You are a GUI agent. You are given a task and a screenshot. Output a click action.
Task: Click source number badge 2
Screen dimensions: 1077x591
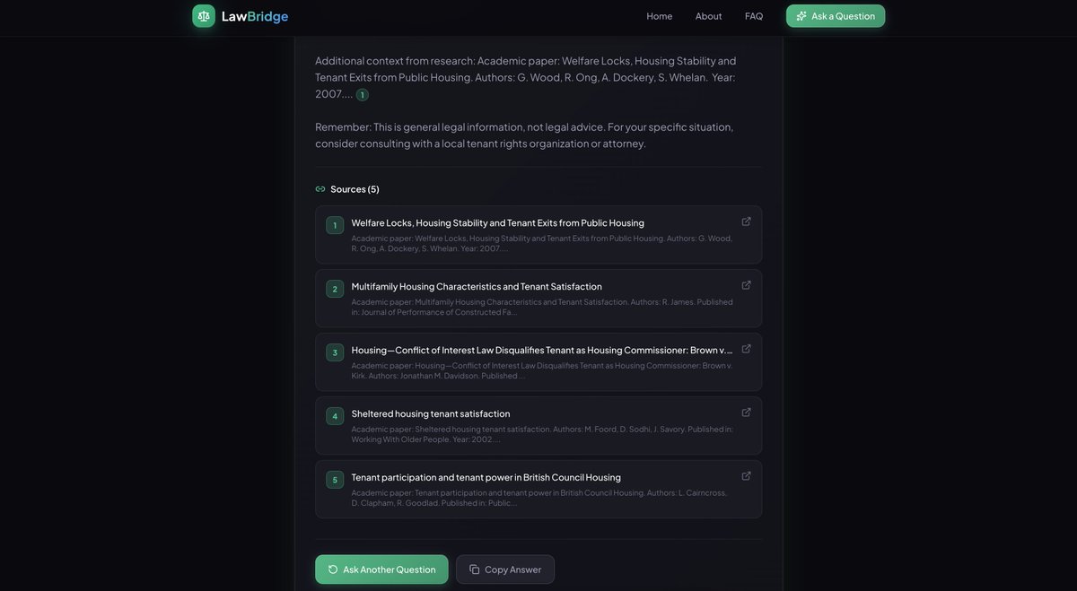point(335,289)
